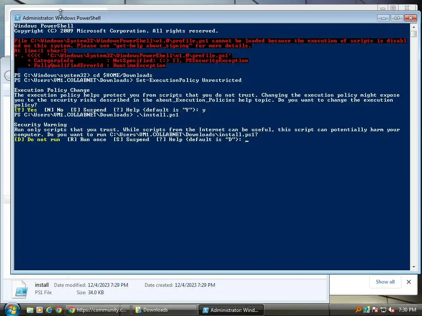Click the "Date modified: 12/4/2023 7:29 PM" detail
This screenshot has height=316, width=422.
[x=91, y=285]
